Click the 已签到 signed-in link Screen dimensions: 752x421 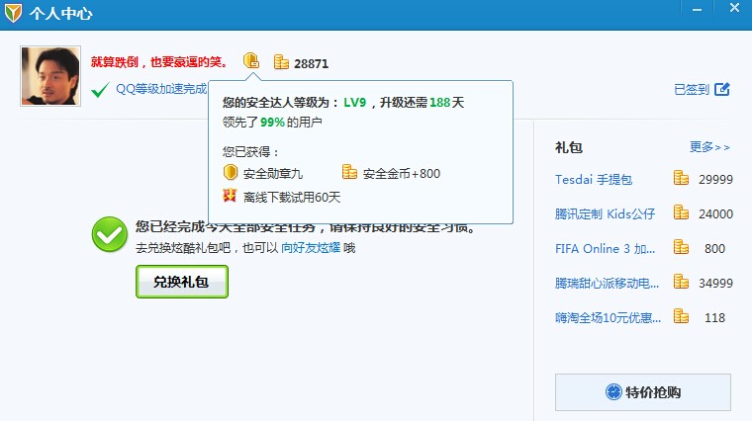[x=691, y=90]
